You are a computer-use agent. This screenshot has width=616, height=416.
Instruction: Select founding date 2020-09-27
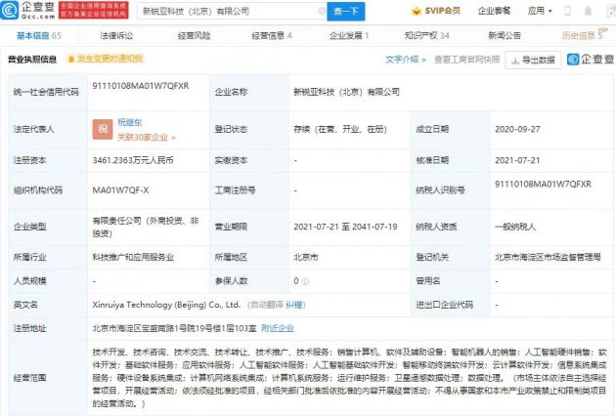tap(517, 129)
